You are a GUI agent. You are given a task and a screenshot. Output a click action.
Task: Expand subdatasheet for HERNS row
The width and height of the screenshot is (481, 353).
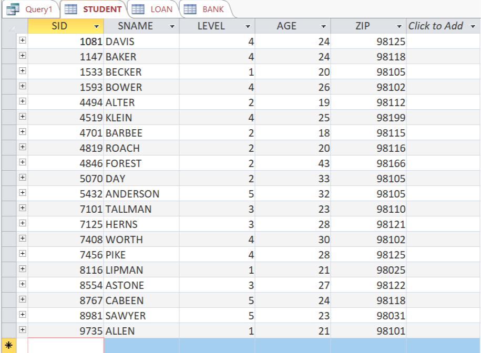[x=23, y=223]
